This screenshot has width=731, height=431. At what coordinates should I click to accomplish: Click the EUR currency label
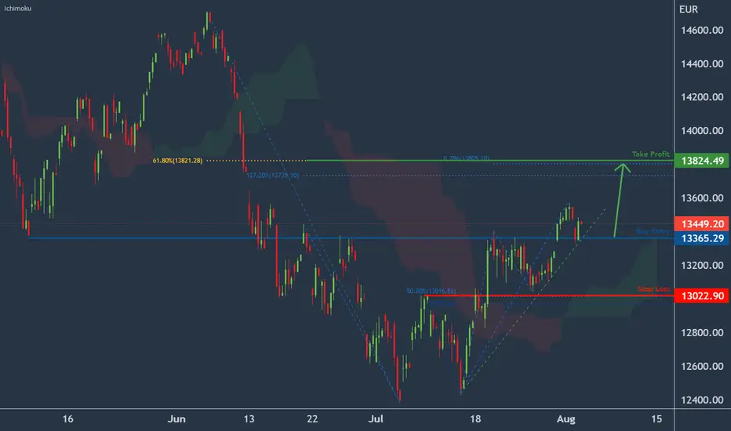[688, 9]
